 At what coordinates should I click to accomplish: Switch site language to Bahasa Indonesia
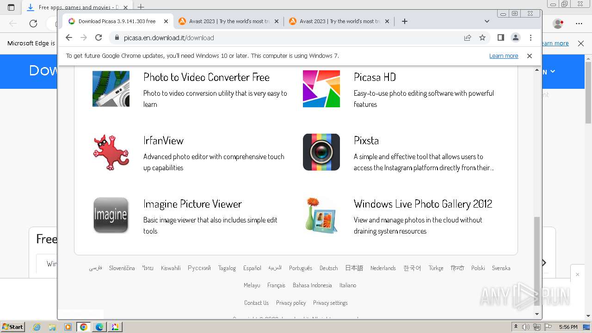(x=312, y=285)
